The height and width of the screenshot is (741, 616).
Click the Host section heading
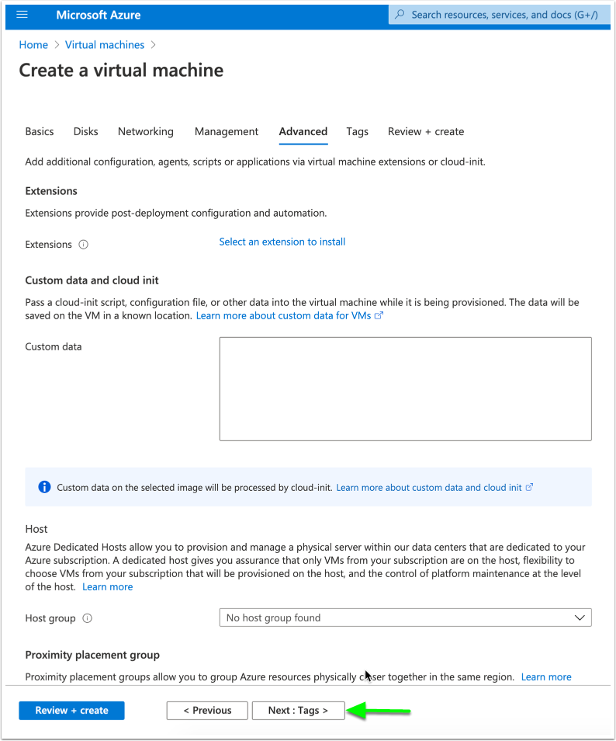pos(36,529)
